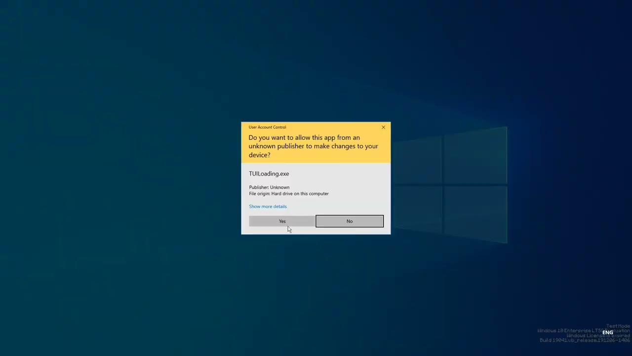Close the User Account Control dialog
Image resolution: width=632 pixels, height=356 pixels.
click(383, 127)
